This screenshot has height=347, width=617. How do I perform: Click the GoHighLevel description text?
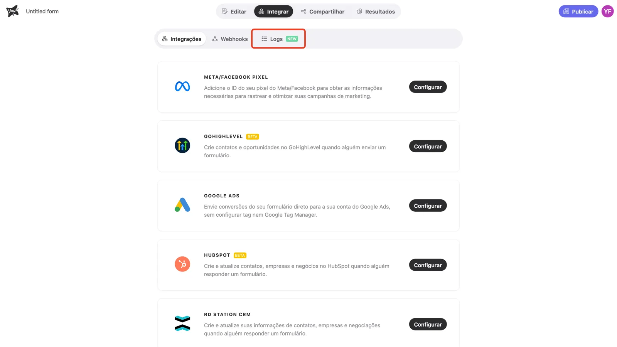tap(295, 152)
